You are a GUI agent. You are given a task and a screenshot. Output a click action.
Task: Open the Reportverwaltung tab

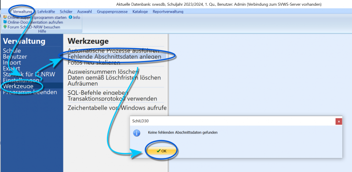[168, 12]
